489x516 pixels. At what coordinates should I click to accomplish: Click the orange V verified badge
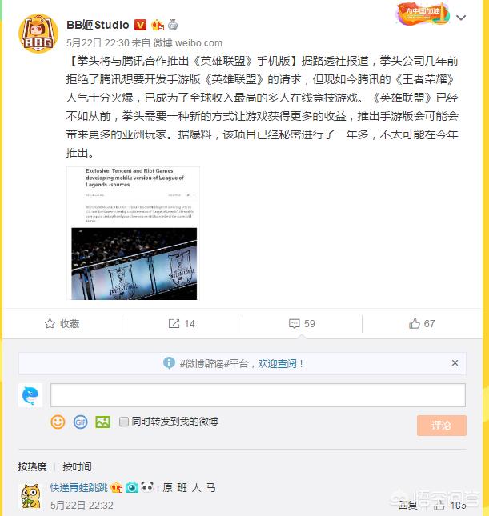(140, 25)
